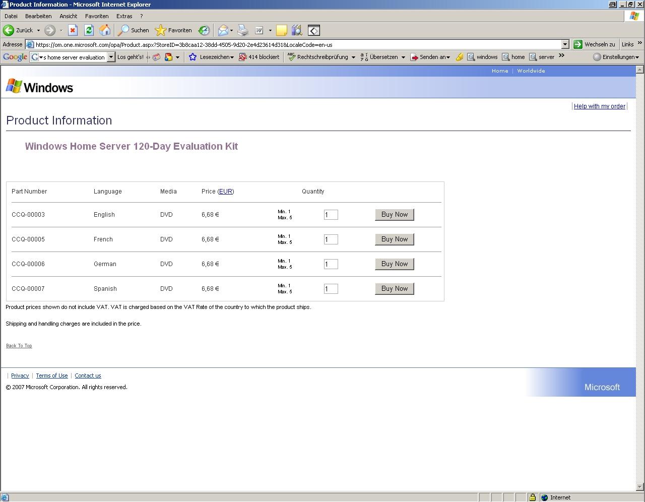Refresh the page with the green arrows icon
The image size is (645, 502).
(x=89, y=30)
